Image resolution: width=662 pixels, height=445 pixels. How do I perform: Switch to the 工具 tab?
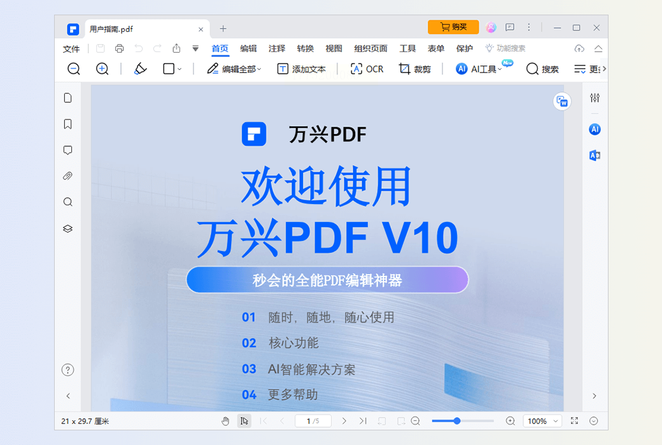(x=407, y=48)
